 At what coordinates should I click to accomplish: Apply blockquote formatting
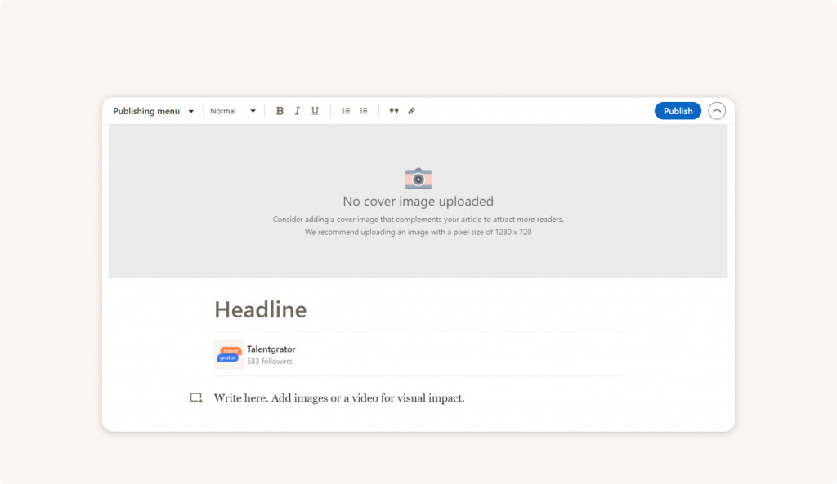(394, 111)
